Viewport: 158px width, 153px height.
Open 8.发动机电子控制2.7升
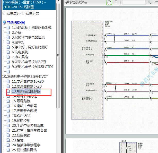point(29,62)
